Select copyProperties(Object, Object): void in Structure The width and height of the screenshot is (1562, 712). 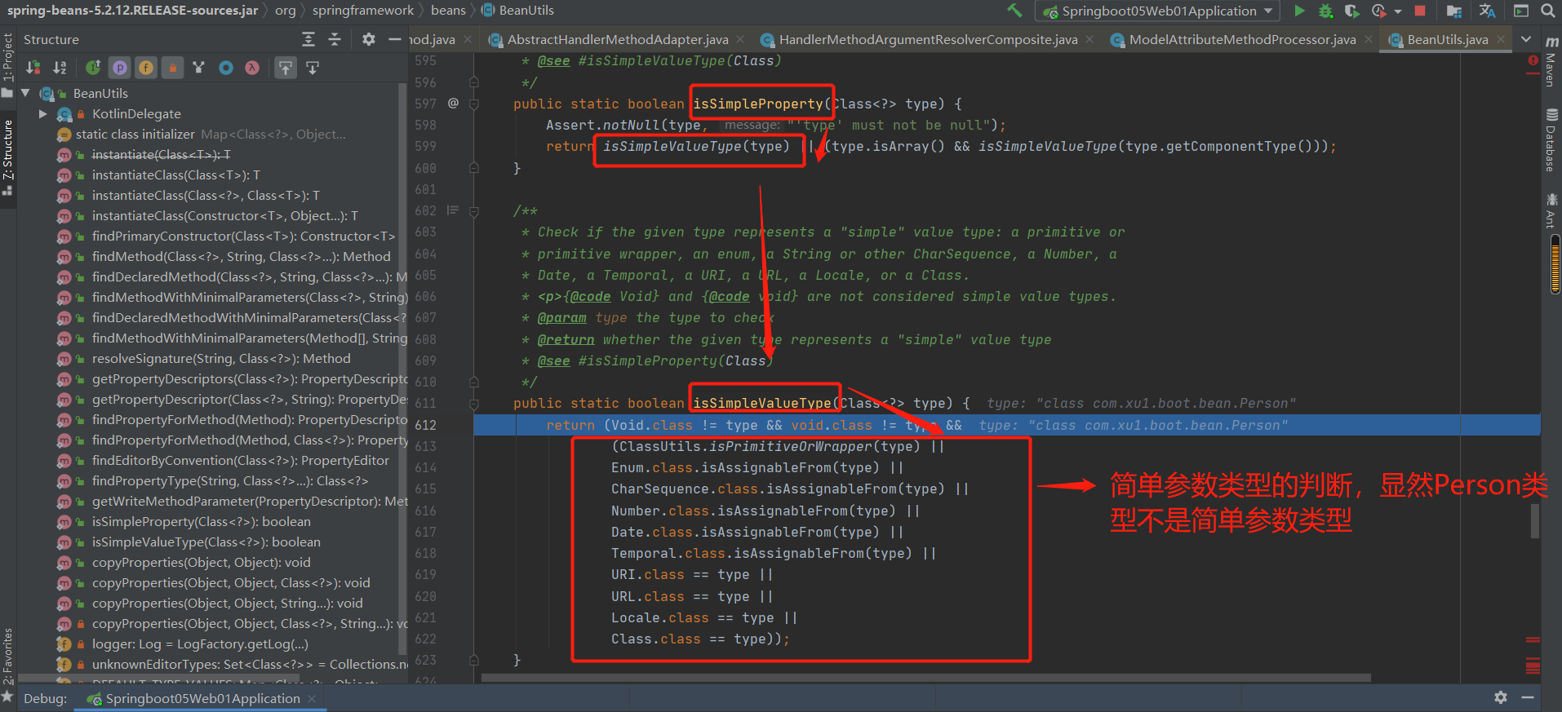pos(202,562)
